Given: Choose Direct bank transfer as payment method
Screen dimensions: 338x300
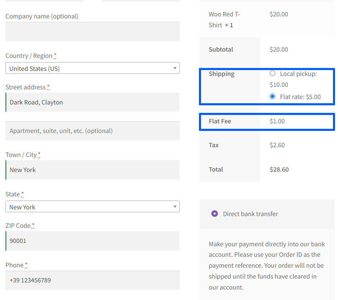Looking at the screenshot, I should click(x=214, y=214).
